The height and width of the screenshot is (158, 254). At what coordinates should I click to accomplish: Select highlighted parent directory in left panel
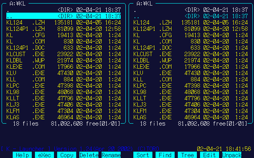coord(63,16)
